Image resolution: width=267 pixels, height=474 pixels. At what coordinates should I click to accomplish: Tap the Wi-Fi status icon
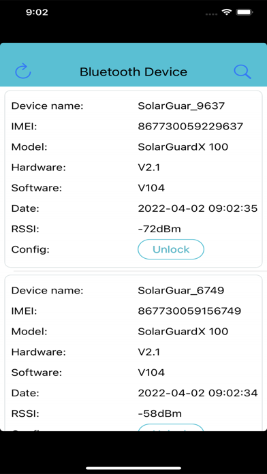click(226, 12)
